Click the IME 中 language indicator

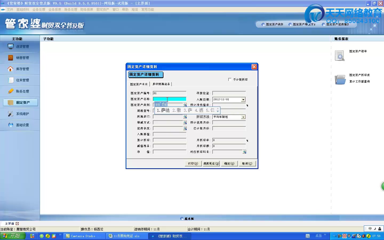[x=370, y=229]
